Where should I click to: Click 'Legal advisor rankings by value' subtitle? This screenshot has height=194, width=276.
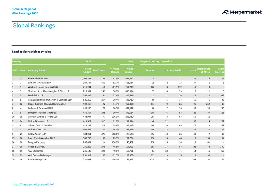(x=32, y=52)
